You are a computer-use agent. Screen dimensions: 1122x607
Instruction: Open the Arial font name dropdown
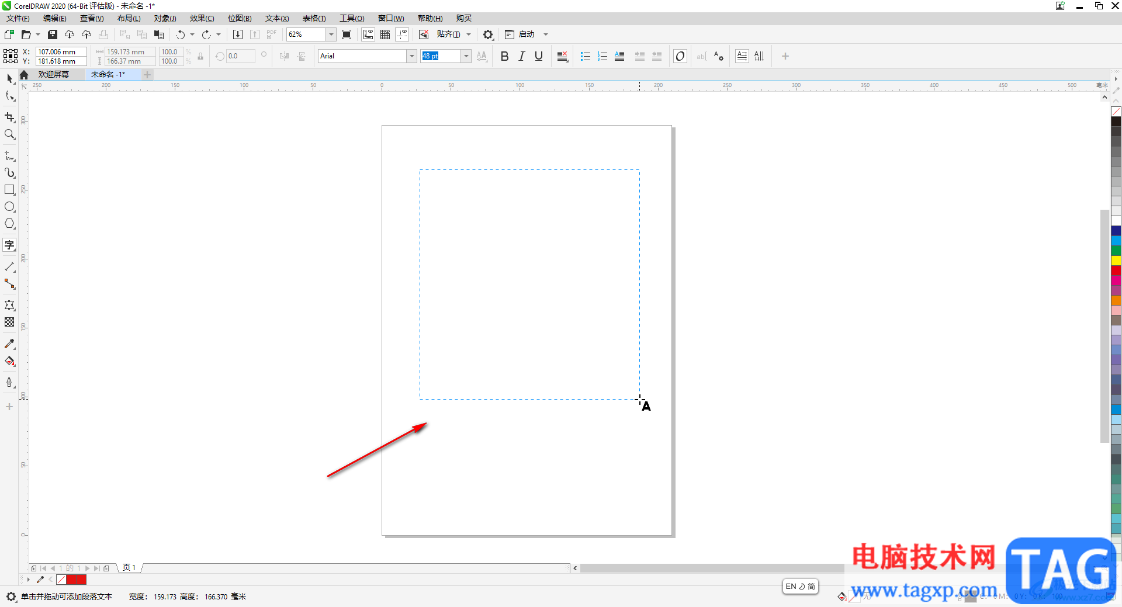pos(411,56)
